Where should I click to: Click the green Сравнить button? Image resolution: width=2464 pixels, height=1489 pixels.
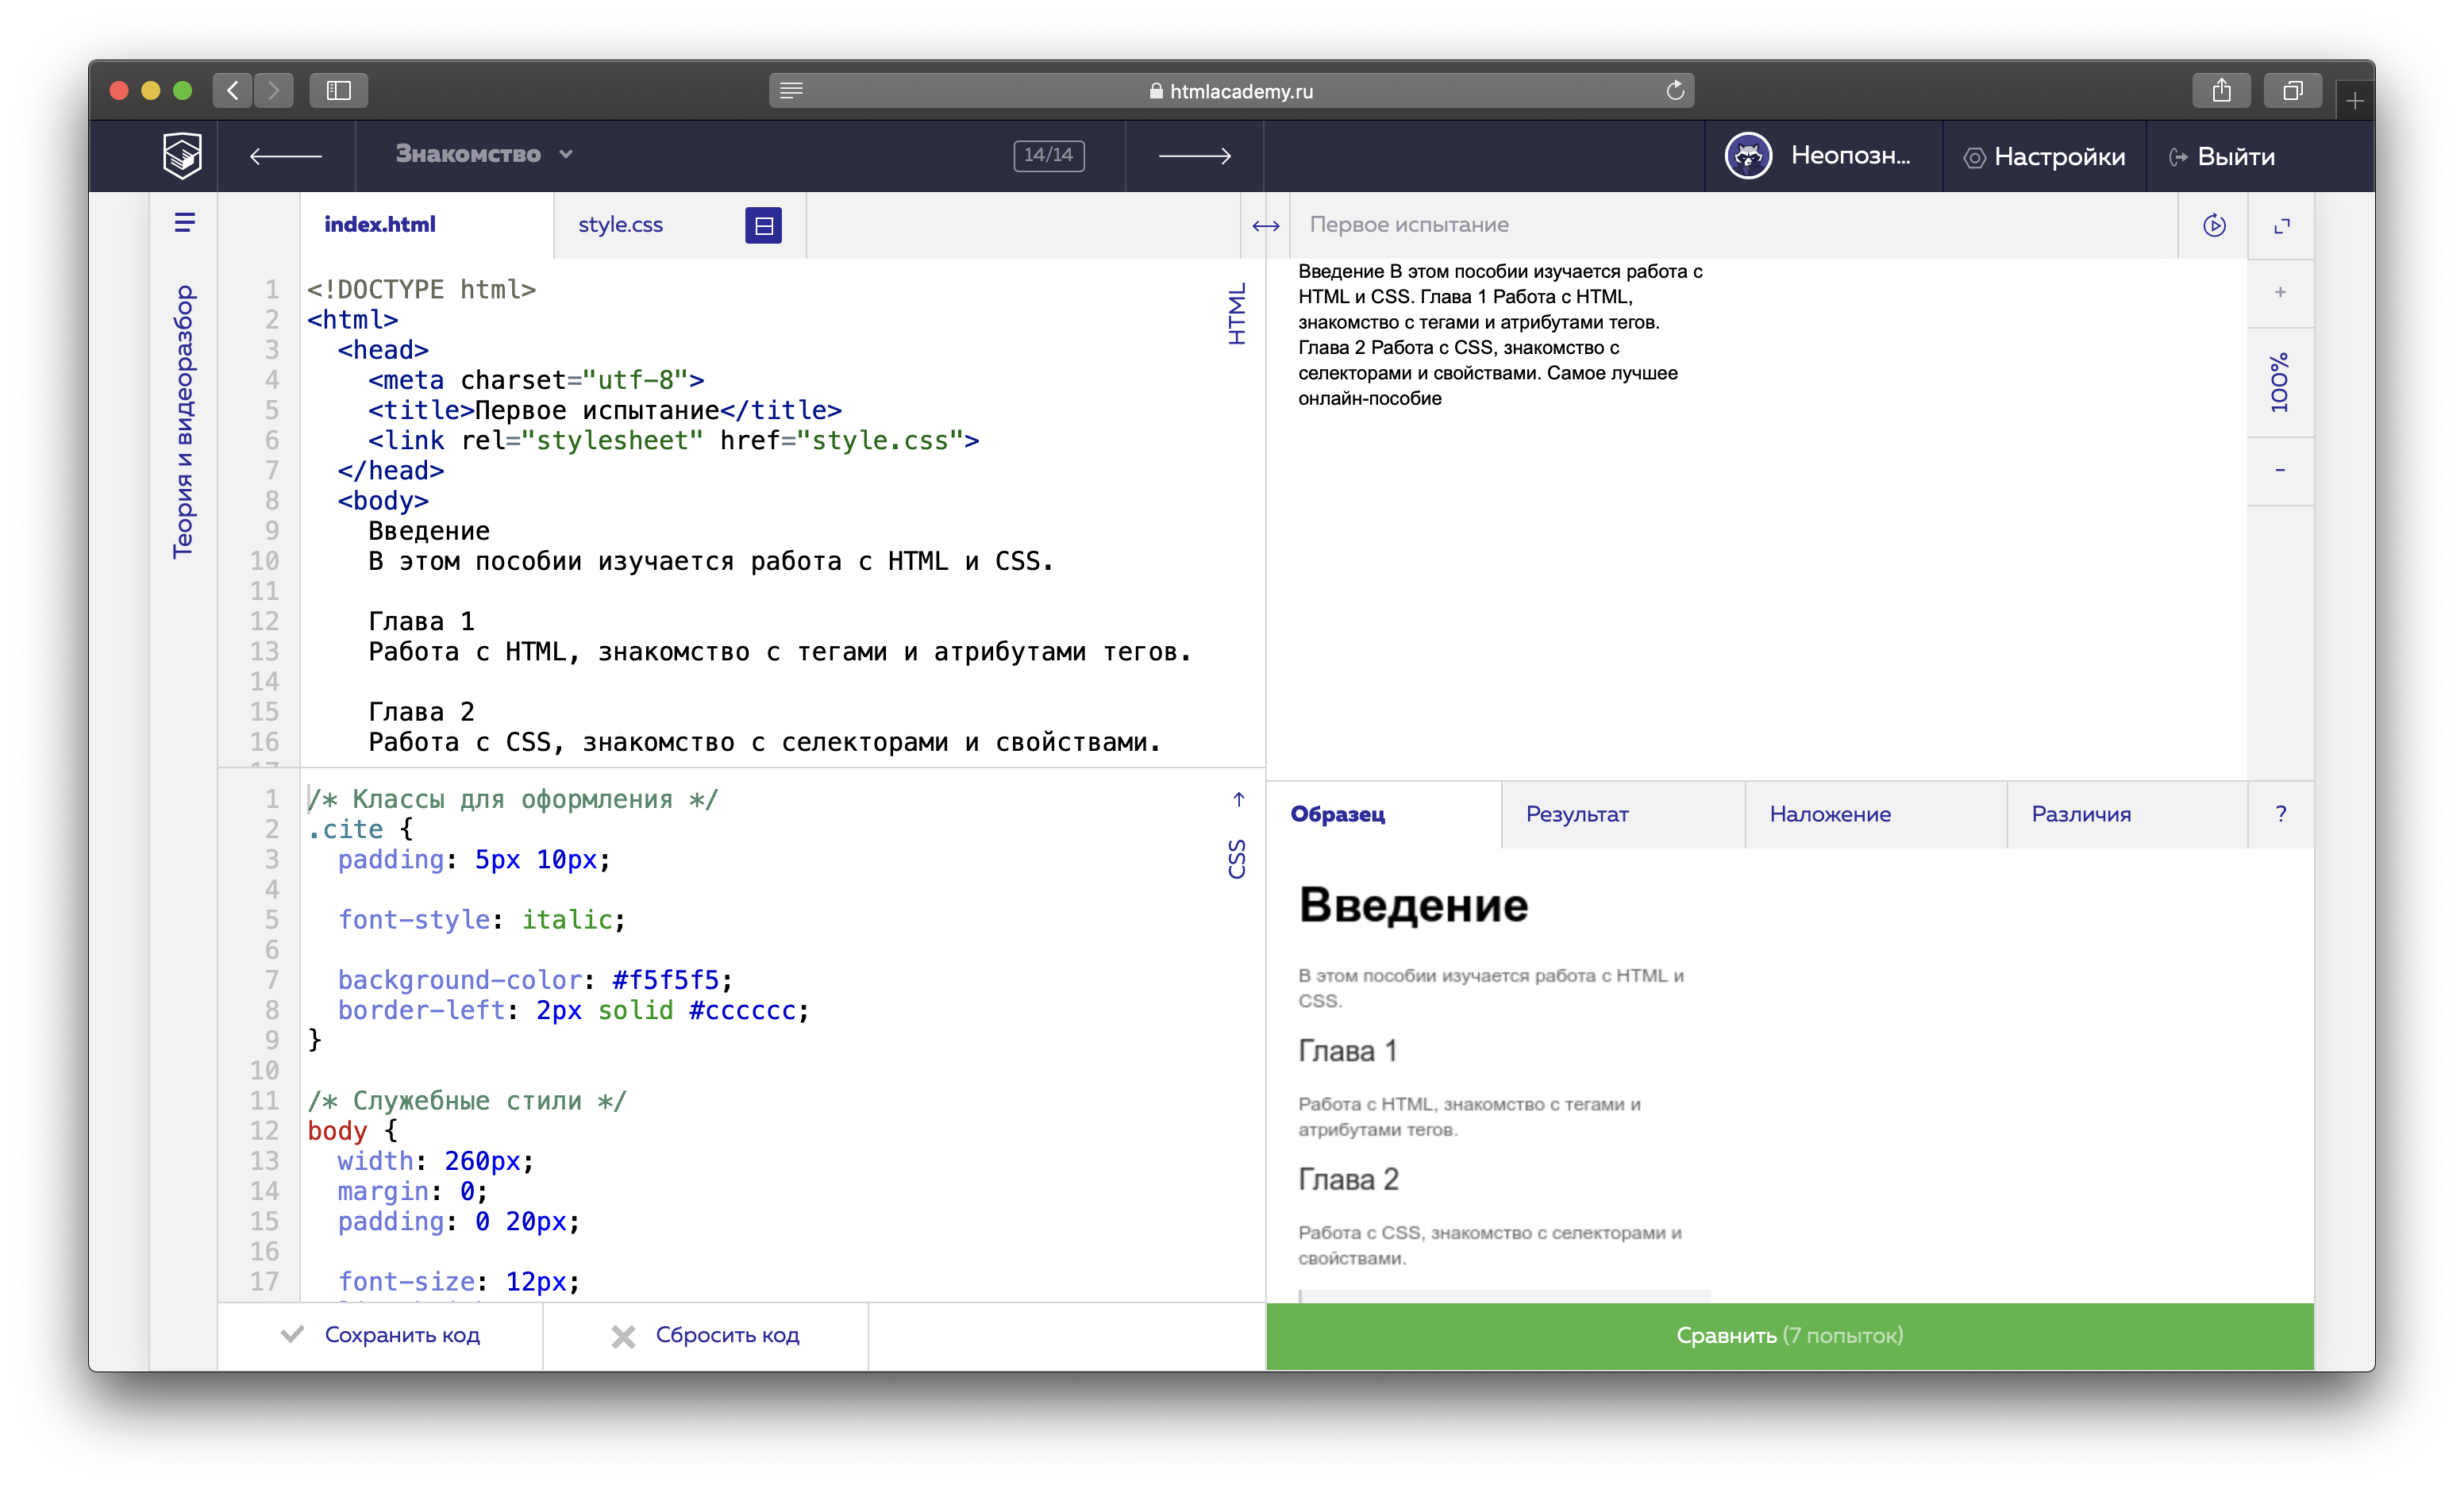[x=1789, y=1335]
